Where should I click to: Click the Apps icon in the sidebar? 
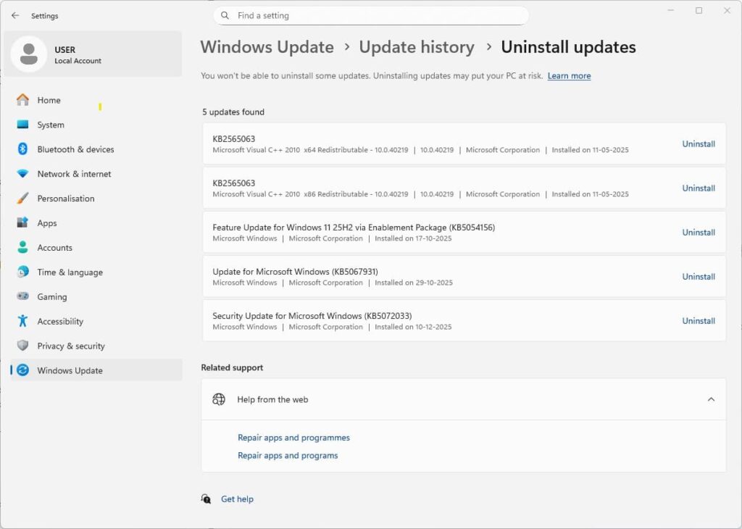tap(22, 223)
